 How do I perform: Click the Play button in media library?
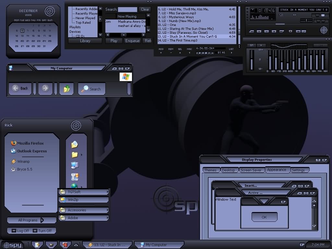pyautogui.click(x=114, y=41)
